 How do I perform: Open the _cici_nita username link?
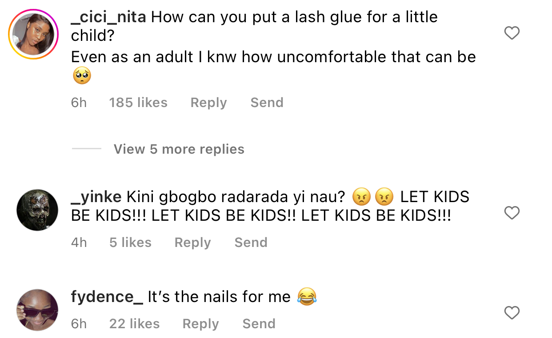click(x=108, y=17)
